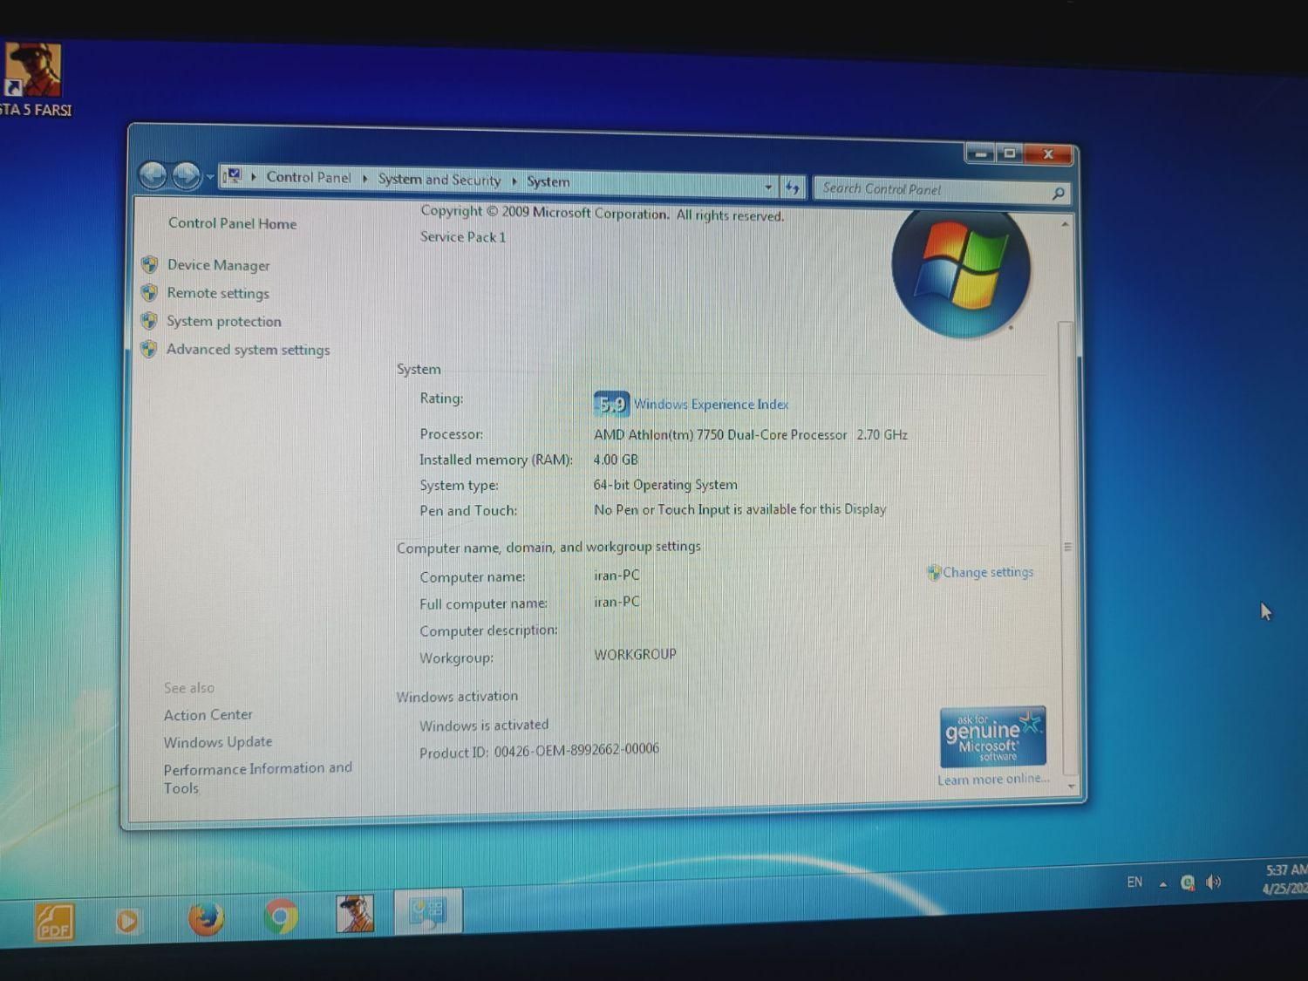The height and width of the screenshot is (981, 1308).
Task: Click the vertical scrollbar down arrow
Action: tap(1071, 787)
